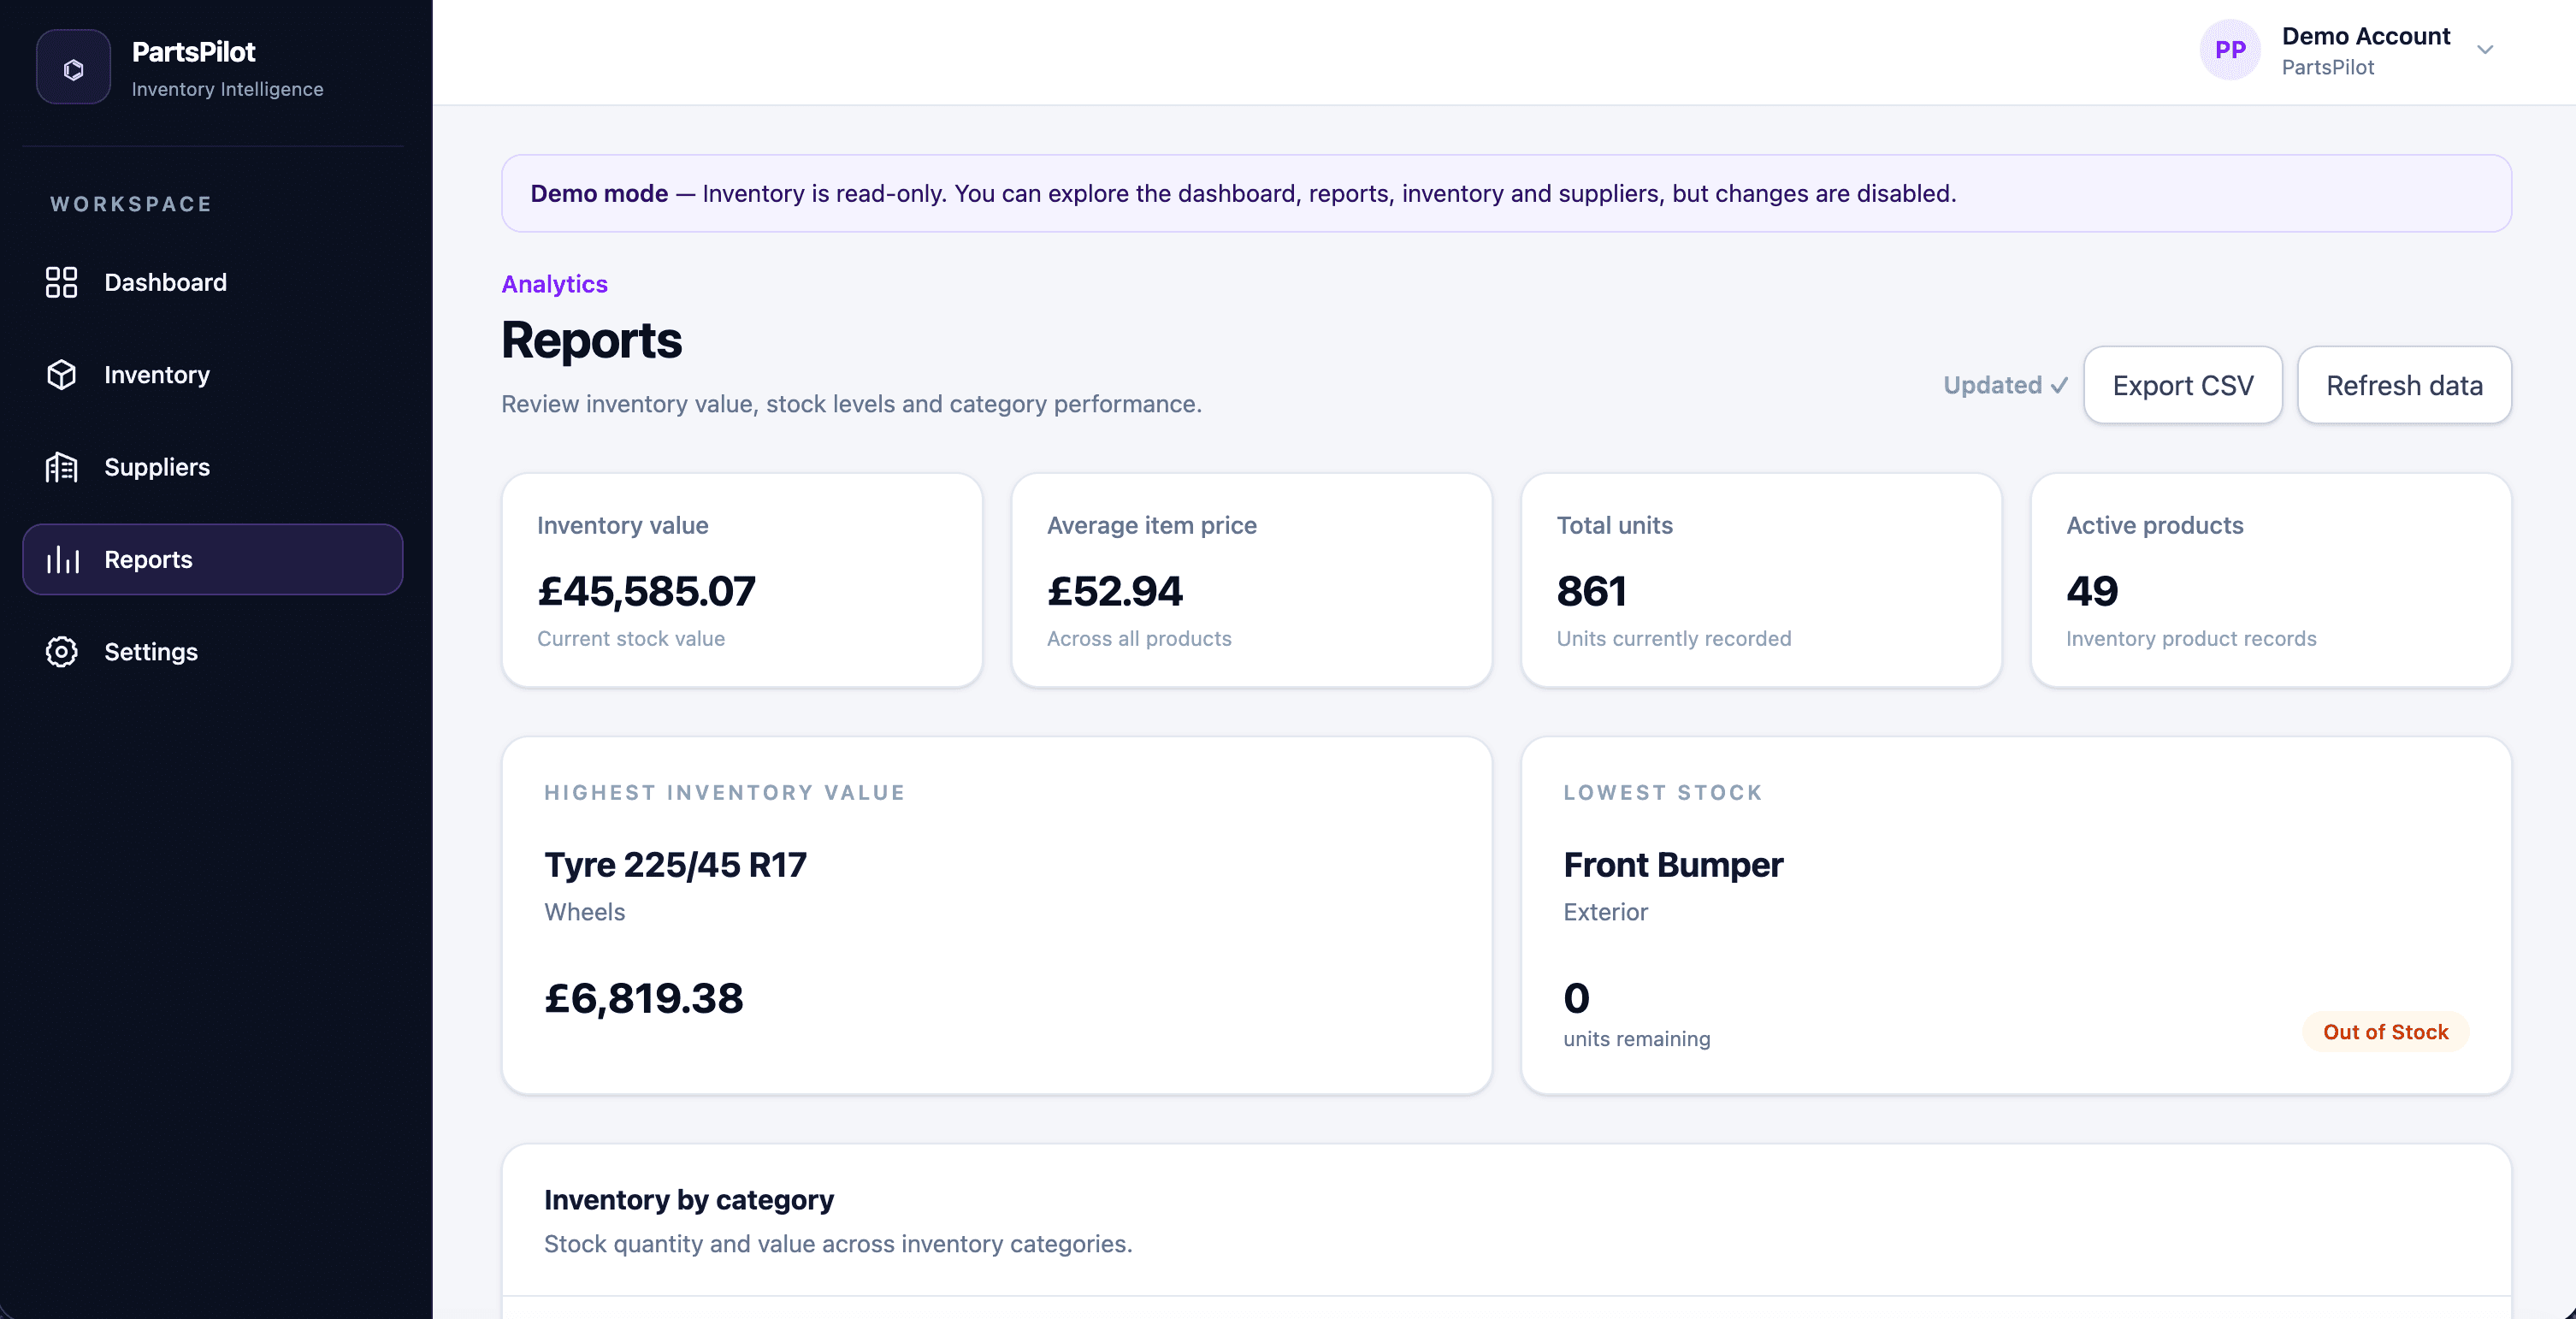Screen dimensions: 2576x1319
Task: Click the PartsPilot hexagon logo icon
Action: coord(73,67)
